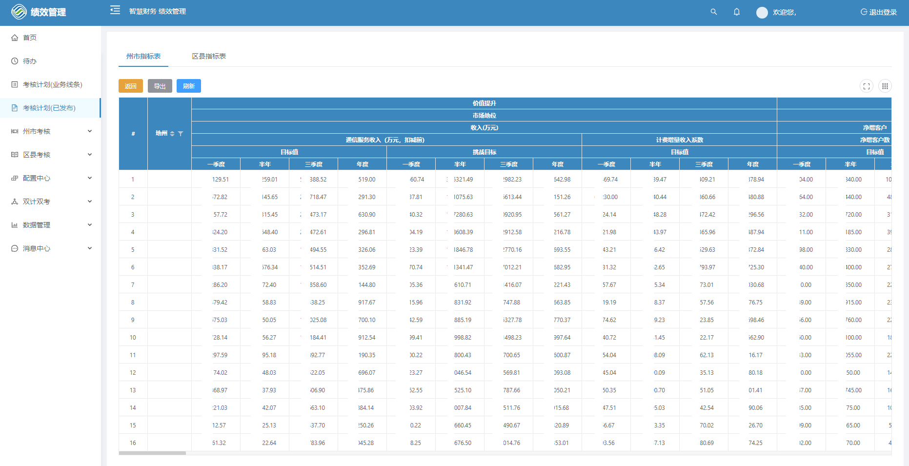The width and height of the screenshot is (909, 466).
Task: Click the 收入(万元) header cell
Action: 484,127
